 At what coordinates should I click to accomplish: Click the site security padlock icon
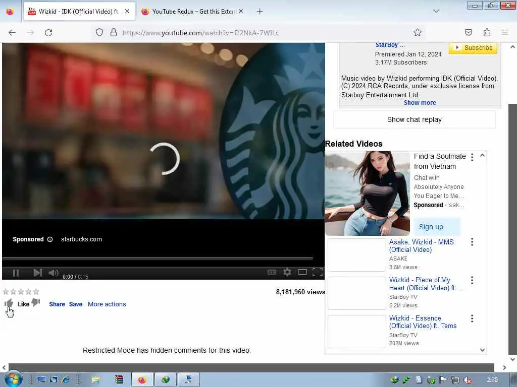tap(114, 33)
